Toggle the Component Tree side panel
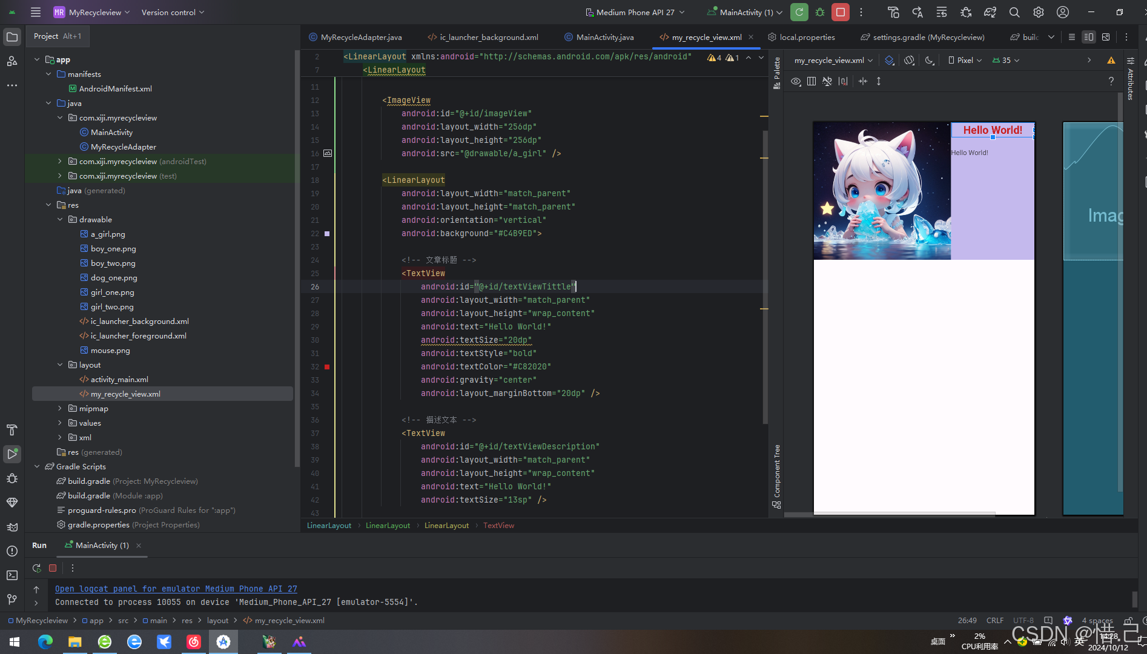Screen dimensions: 1147x654 [x=777, y=477]
